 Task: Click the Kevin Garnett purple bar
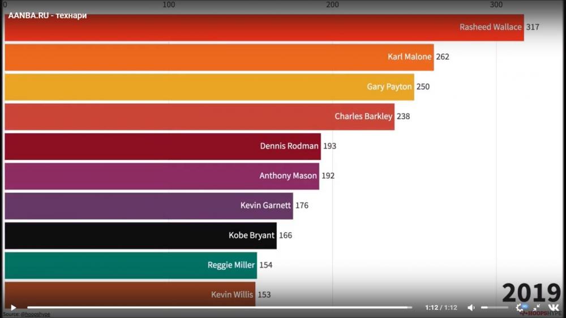click(x=148, y=206)
